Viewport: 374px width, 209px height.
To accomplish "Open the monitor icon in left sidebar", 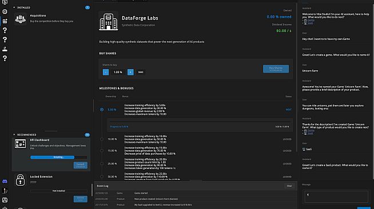I will point(5,2).
